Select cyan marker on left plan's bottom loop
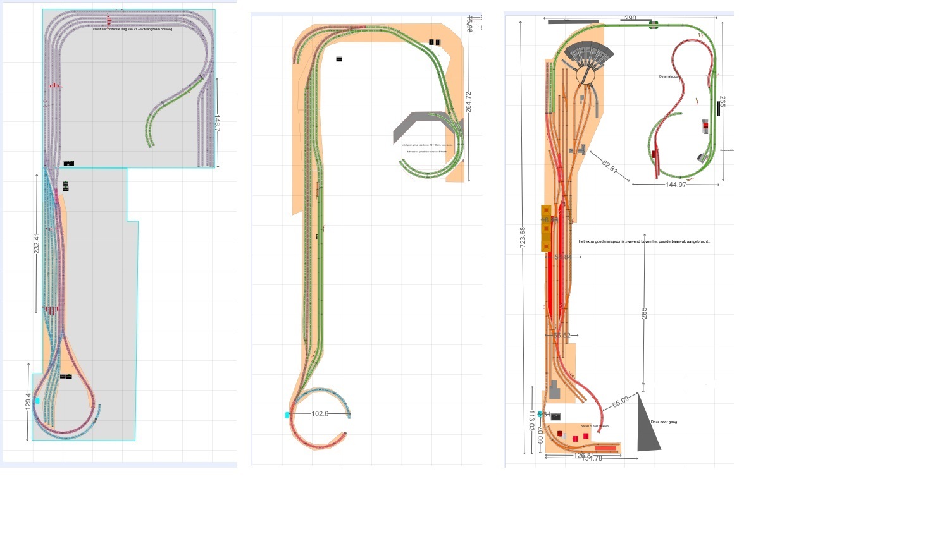Viewport: 937px width, 541px height. coord(37,400)
